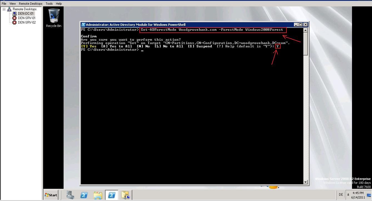The height and width of the screenshot is (201, 372).
Task: Click the "[L] No to All" text
Action: [169, 46]
